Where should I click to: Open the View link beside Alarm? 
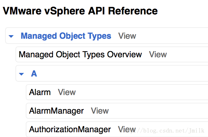click(x=67, y=92)
